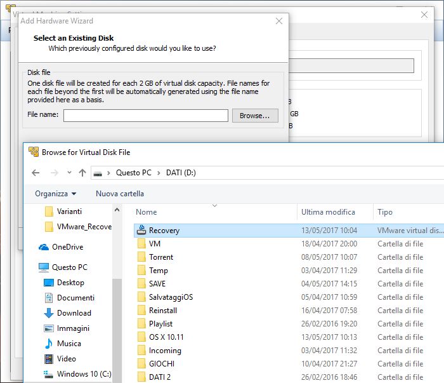Open Windows 10 (C:) drive in navigation pane
Image resolution: width=444 pixels, height=383 pixels.
point(77,374)
